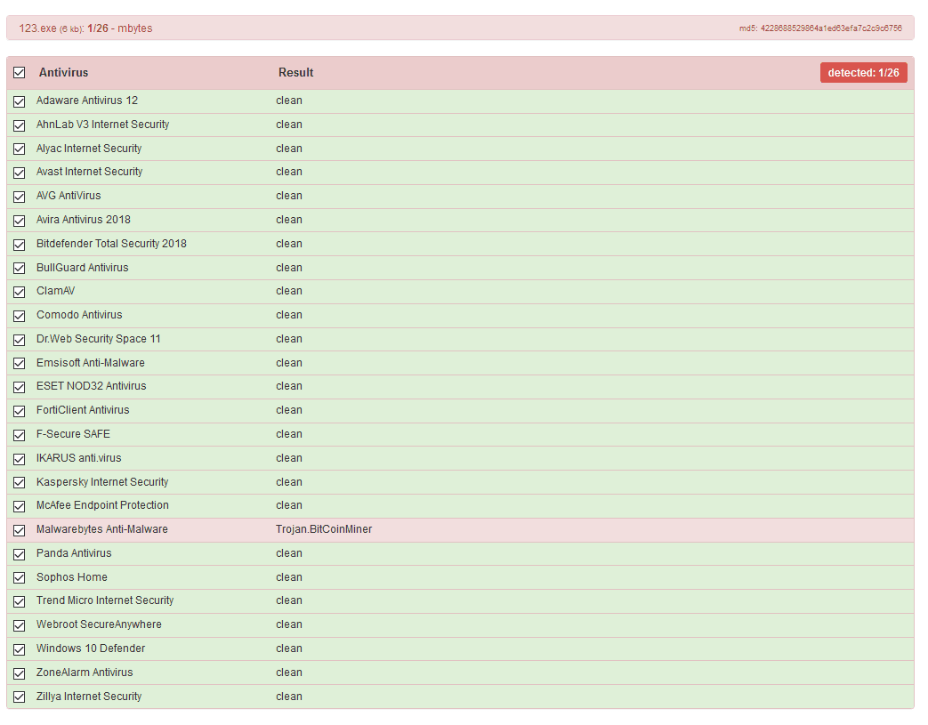This screenshot has width=928, height=725.
Task: Uncheck the Bitdefender Total Security 2018 checkbox
Action: click(19, 245)
